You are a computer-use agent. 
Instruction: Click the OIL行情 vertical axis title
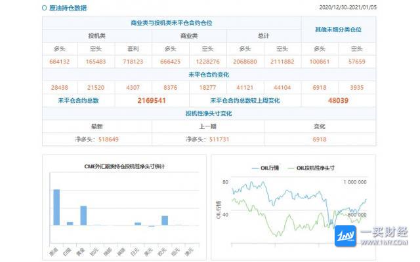pos(219,210)
